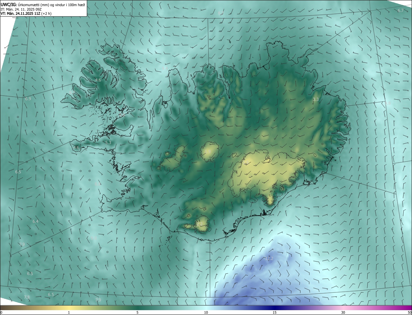Click the valid time line 'VT: Mán. 24.11.2025 11Z (+2 h)'

pyautogui.click(x=26, y=14)
